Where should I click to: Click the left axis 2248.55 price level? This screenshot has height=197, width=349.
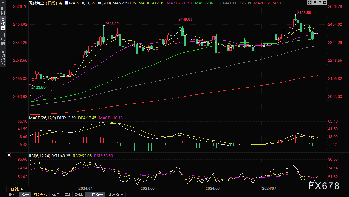click(x=20, y=61)
